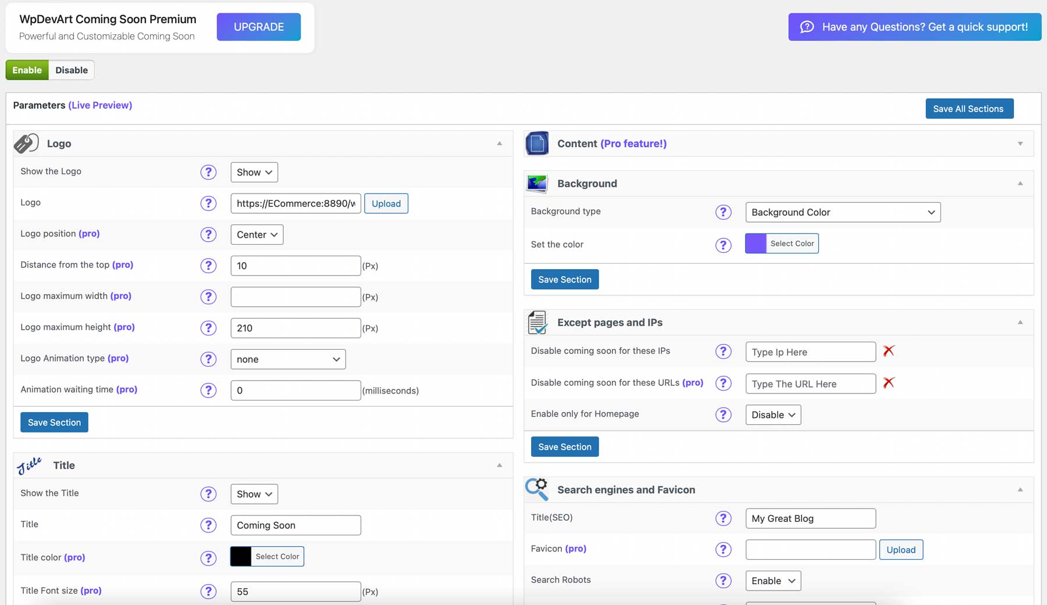1047x605 pixels.
Task: Switch to the Disable tab
Action: point(71,70)
